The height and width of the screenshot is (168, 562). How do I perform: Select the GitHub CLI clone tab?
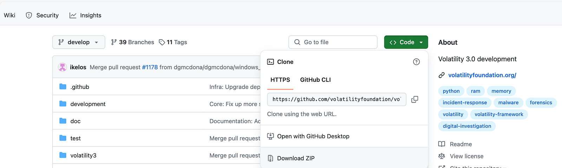pos(315,80)
